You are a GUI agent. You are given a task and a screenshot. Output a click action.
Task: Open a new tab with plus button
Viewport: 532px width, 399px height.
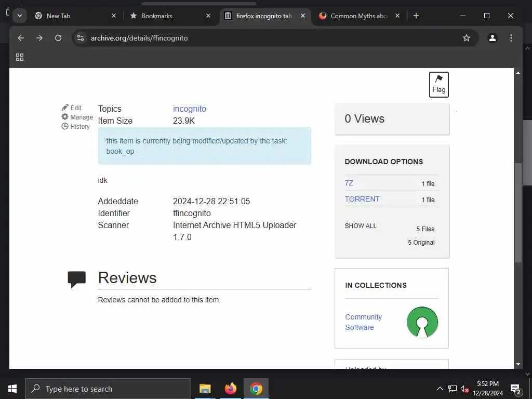click(416, 16)
